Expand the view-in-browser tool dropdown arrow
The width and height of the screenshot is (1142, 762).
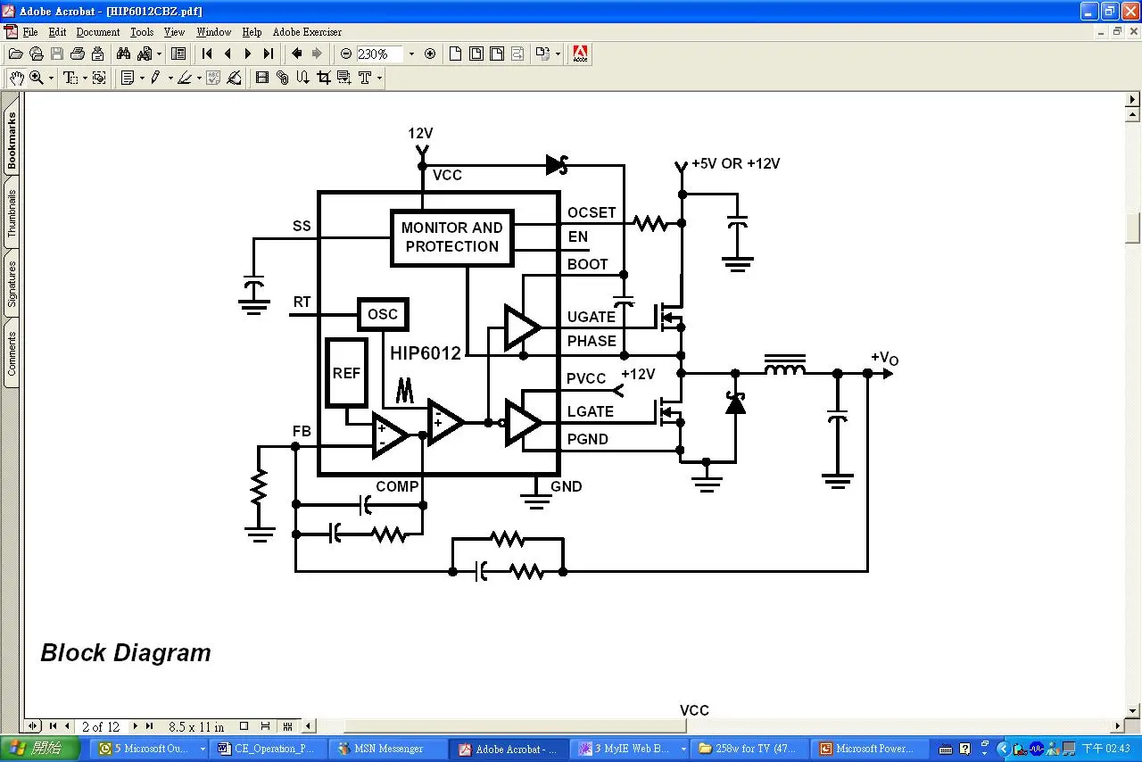558,54
